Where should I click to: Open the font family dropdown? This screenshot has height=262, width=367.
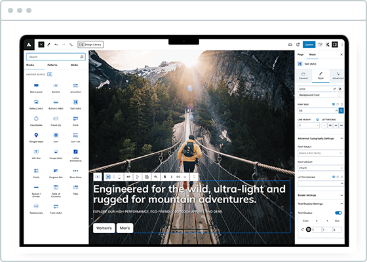pos(320,153)
